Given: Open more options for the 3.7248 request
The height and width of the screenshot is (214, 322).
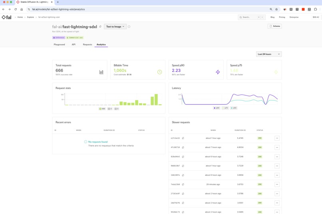Looking at the screenshot, I should [277, 157].
